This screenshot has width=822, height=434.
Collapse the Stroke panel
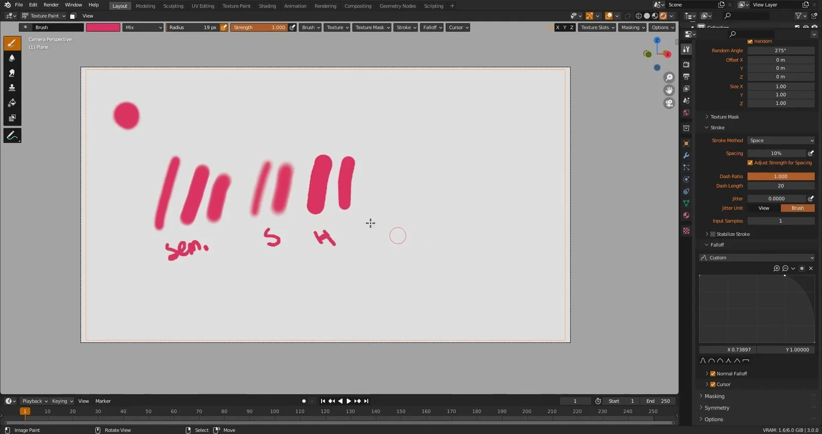(717, 128)
